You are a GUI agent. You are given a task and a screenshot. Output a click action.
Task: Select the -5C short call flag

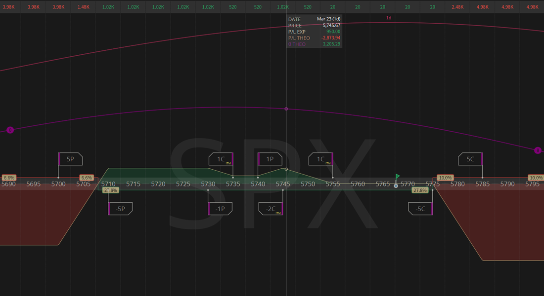click(x=420, y=209)
